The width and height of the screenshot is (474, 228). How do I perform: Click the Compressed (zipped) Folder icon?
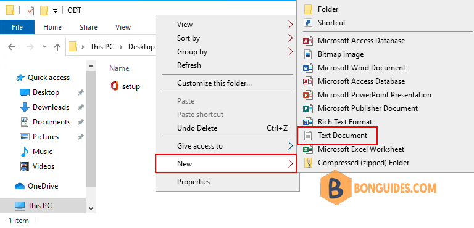point(307,163)
